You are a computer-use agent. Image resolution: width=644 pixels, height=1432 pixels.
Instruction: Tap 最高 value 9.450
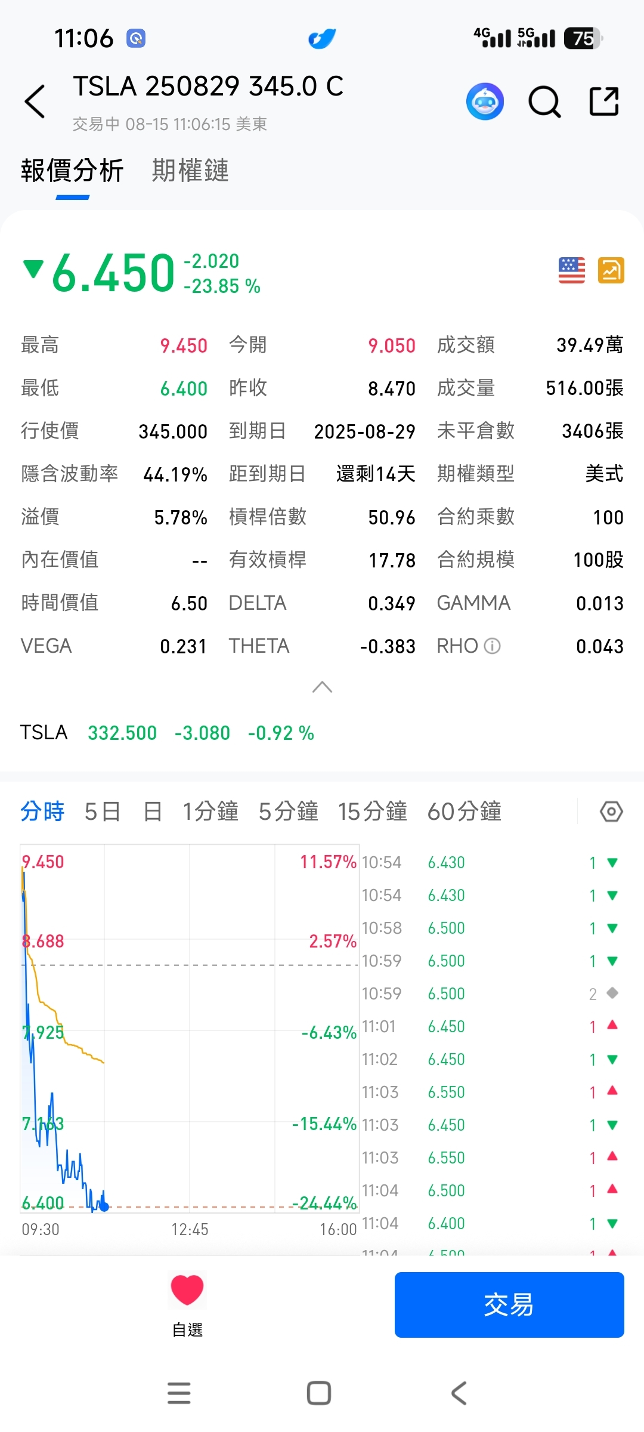pos(184,345)
